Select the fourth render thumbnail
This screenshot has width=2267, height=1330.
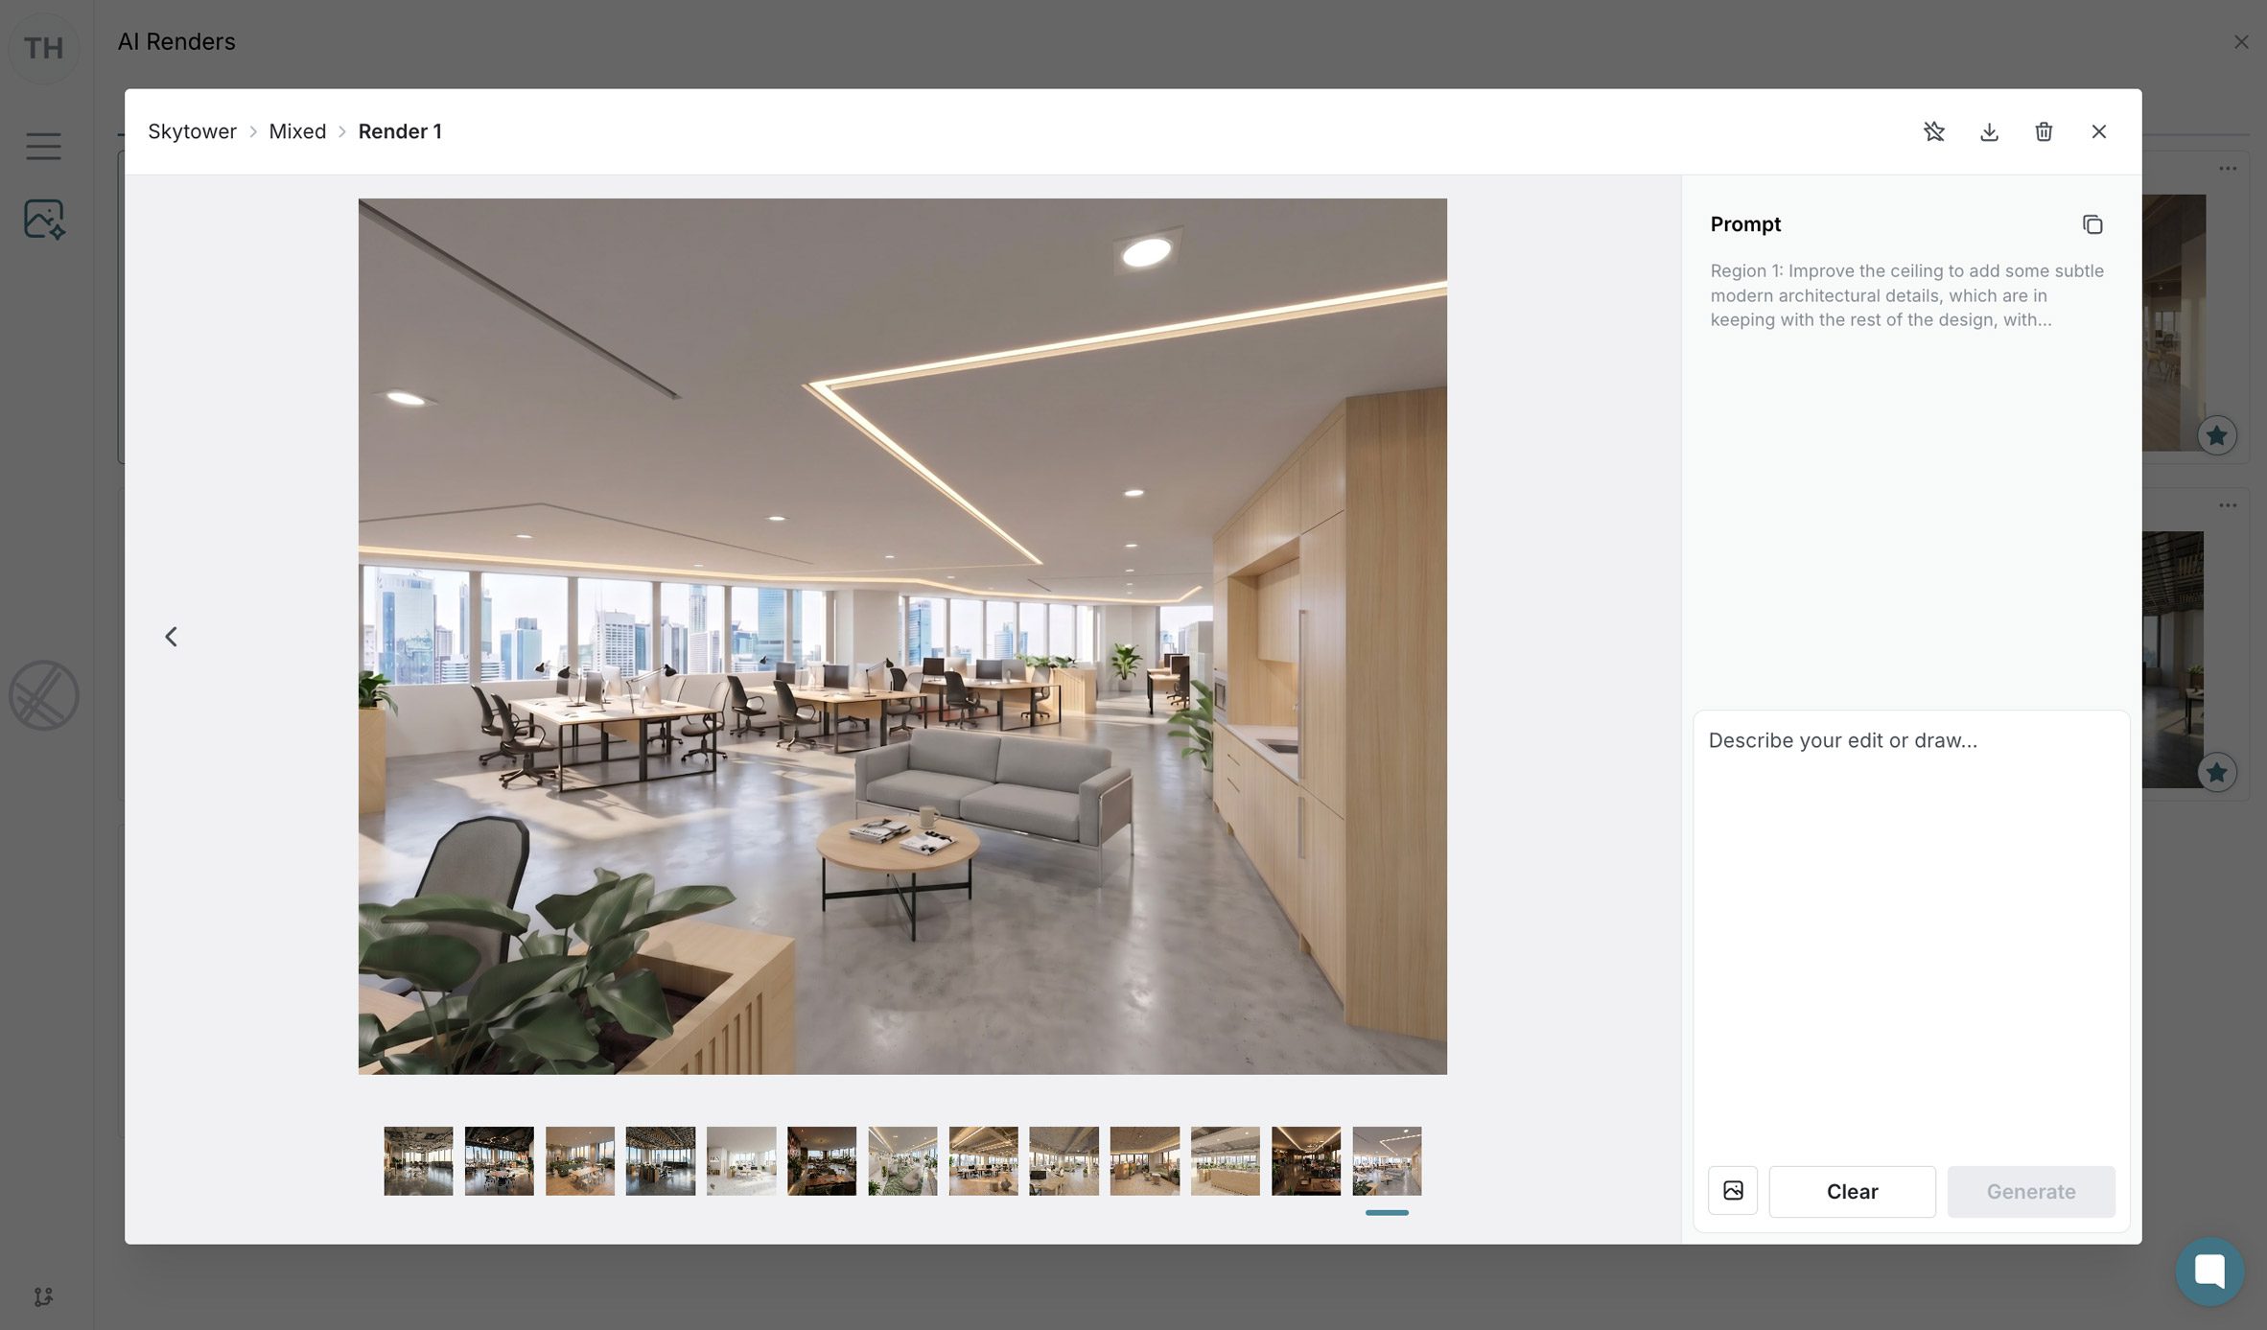pos(661,1160)
